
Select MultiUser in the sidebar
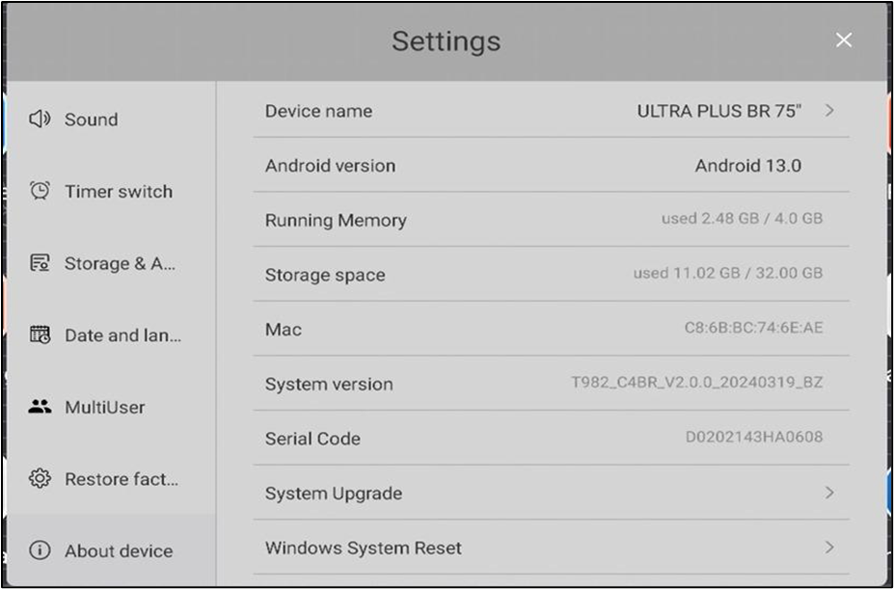click(x=104, y=407)
